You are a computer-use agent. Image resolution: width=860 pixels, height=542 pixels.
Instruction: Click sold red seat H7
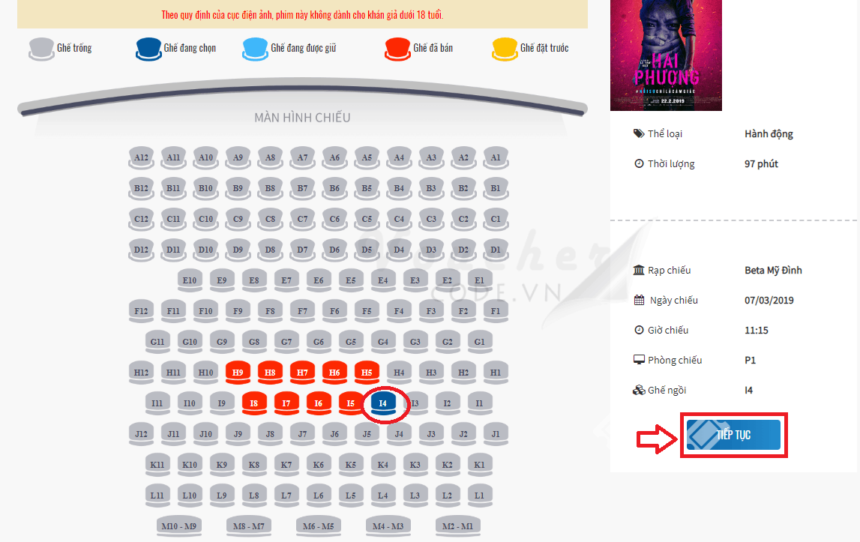tap(302, 373)
